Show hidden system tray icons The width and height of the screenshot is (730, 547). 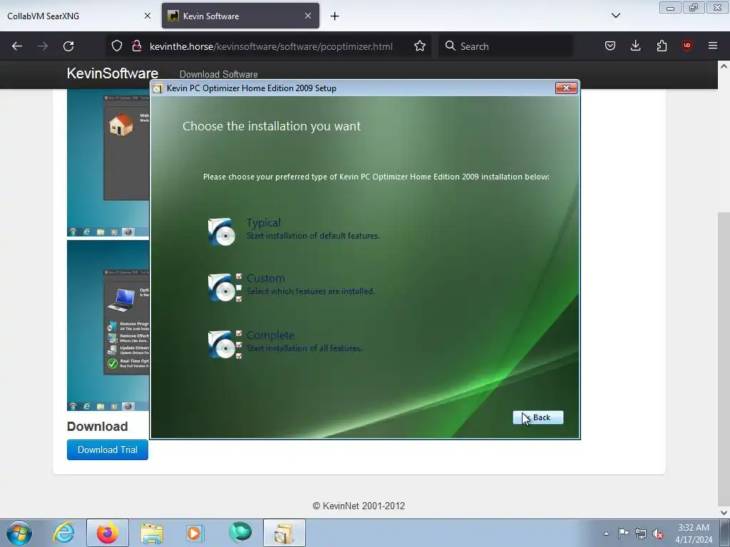pyautogui.click(x=606, y=533)
